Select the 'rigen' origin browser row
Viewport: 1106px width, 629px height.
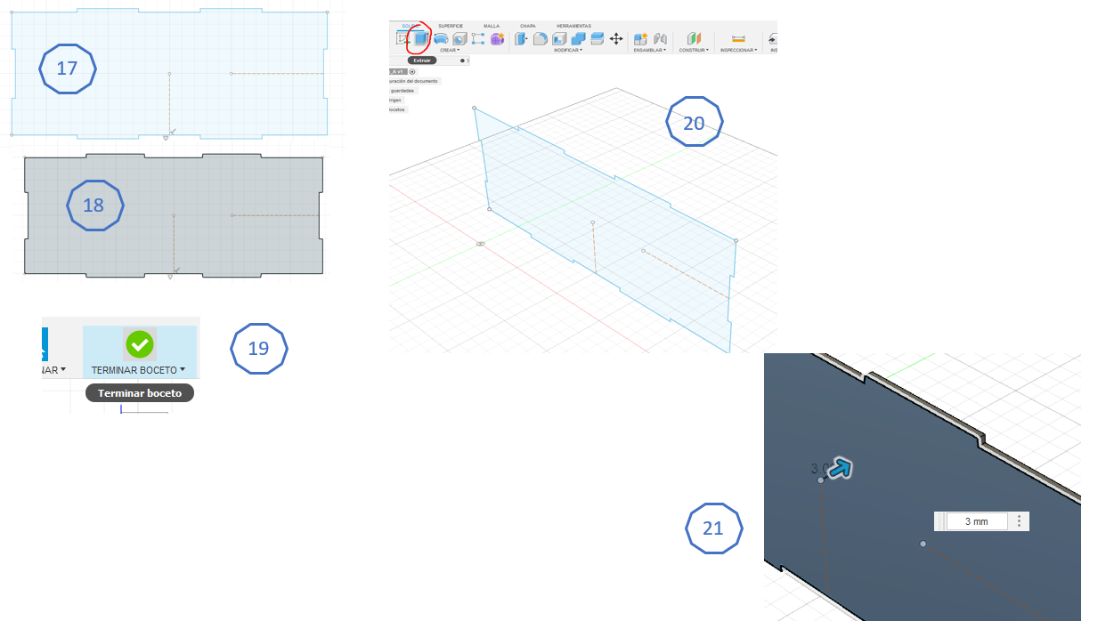397,100
